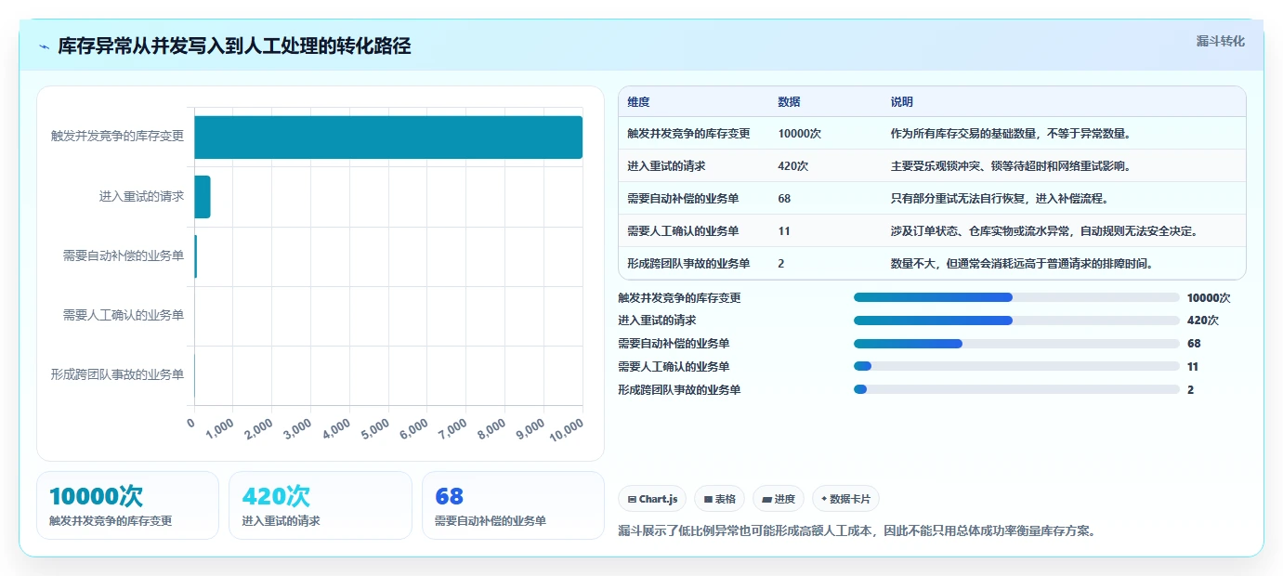Click progress bar for 进入重试的请求

(x=1016, y=321)
